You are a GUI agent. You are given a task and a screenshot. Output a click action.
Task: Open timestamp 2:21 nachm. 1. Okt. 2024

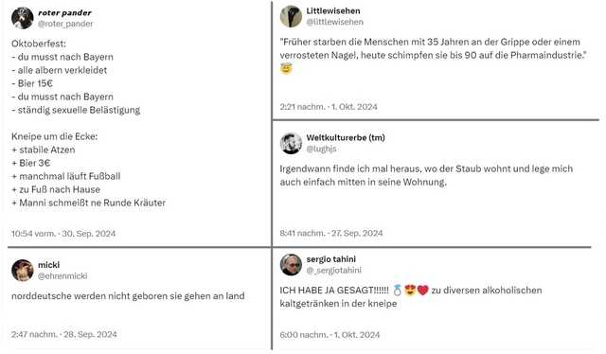click(329, 107)
